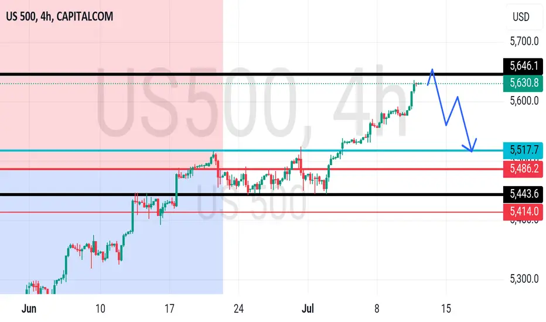Select the blue shaded rectangle zone

tap(111, 231)
